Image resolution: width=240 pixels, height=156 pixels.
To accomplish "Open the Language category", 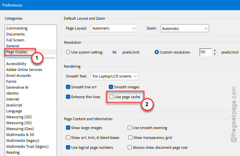I will click(14, 111).
